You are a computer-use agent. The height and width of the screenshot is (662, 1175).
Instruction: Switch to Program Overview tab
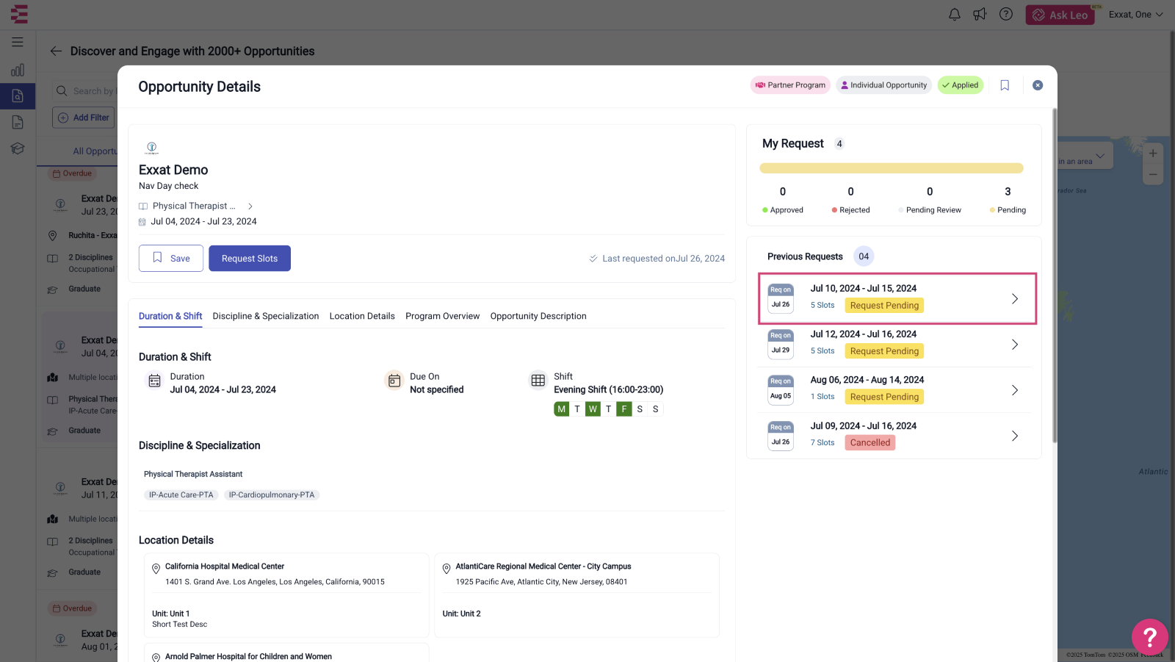pos(442,316)
